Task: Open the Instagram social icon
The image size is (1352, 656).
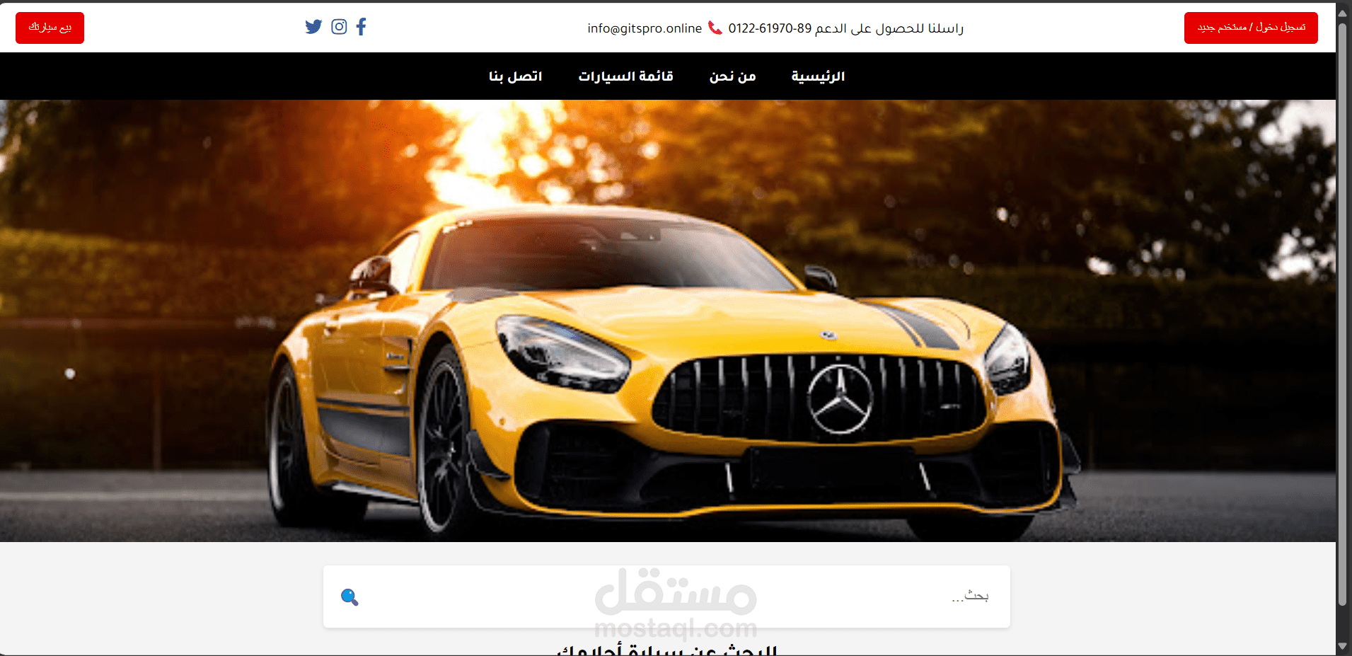Action: click(x=339, y=27)
